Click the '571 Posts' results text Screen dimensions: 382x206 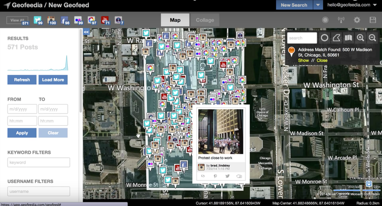[22, 47]
